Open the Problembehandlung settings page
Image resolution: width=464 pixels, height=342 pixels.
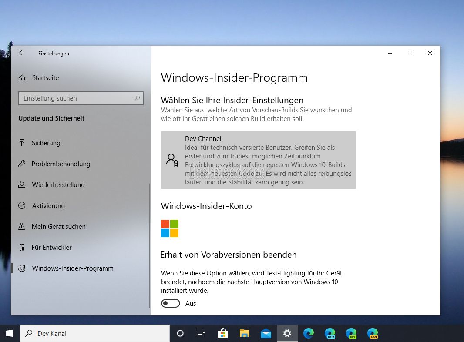tap(81, 164)
